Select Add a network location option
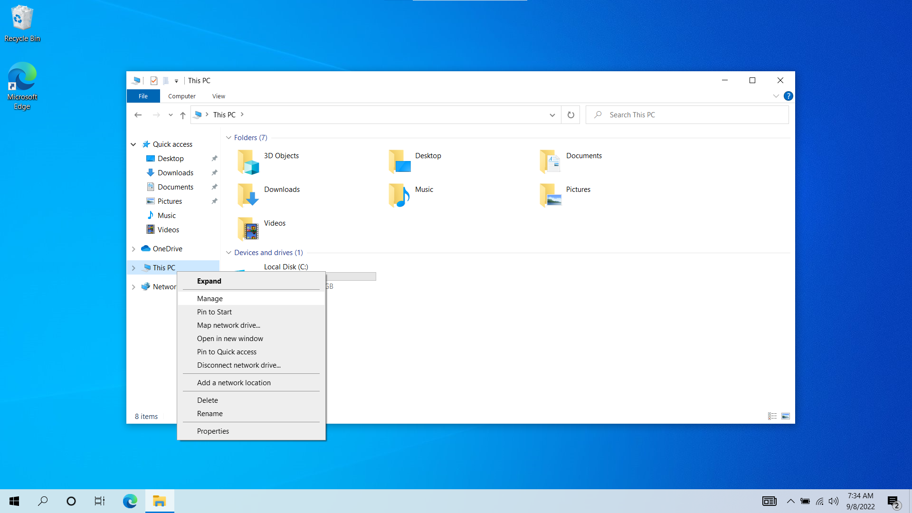 [x=234, y=382]
